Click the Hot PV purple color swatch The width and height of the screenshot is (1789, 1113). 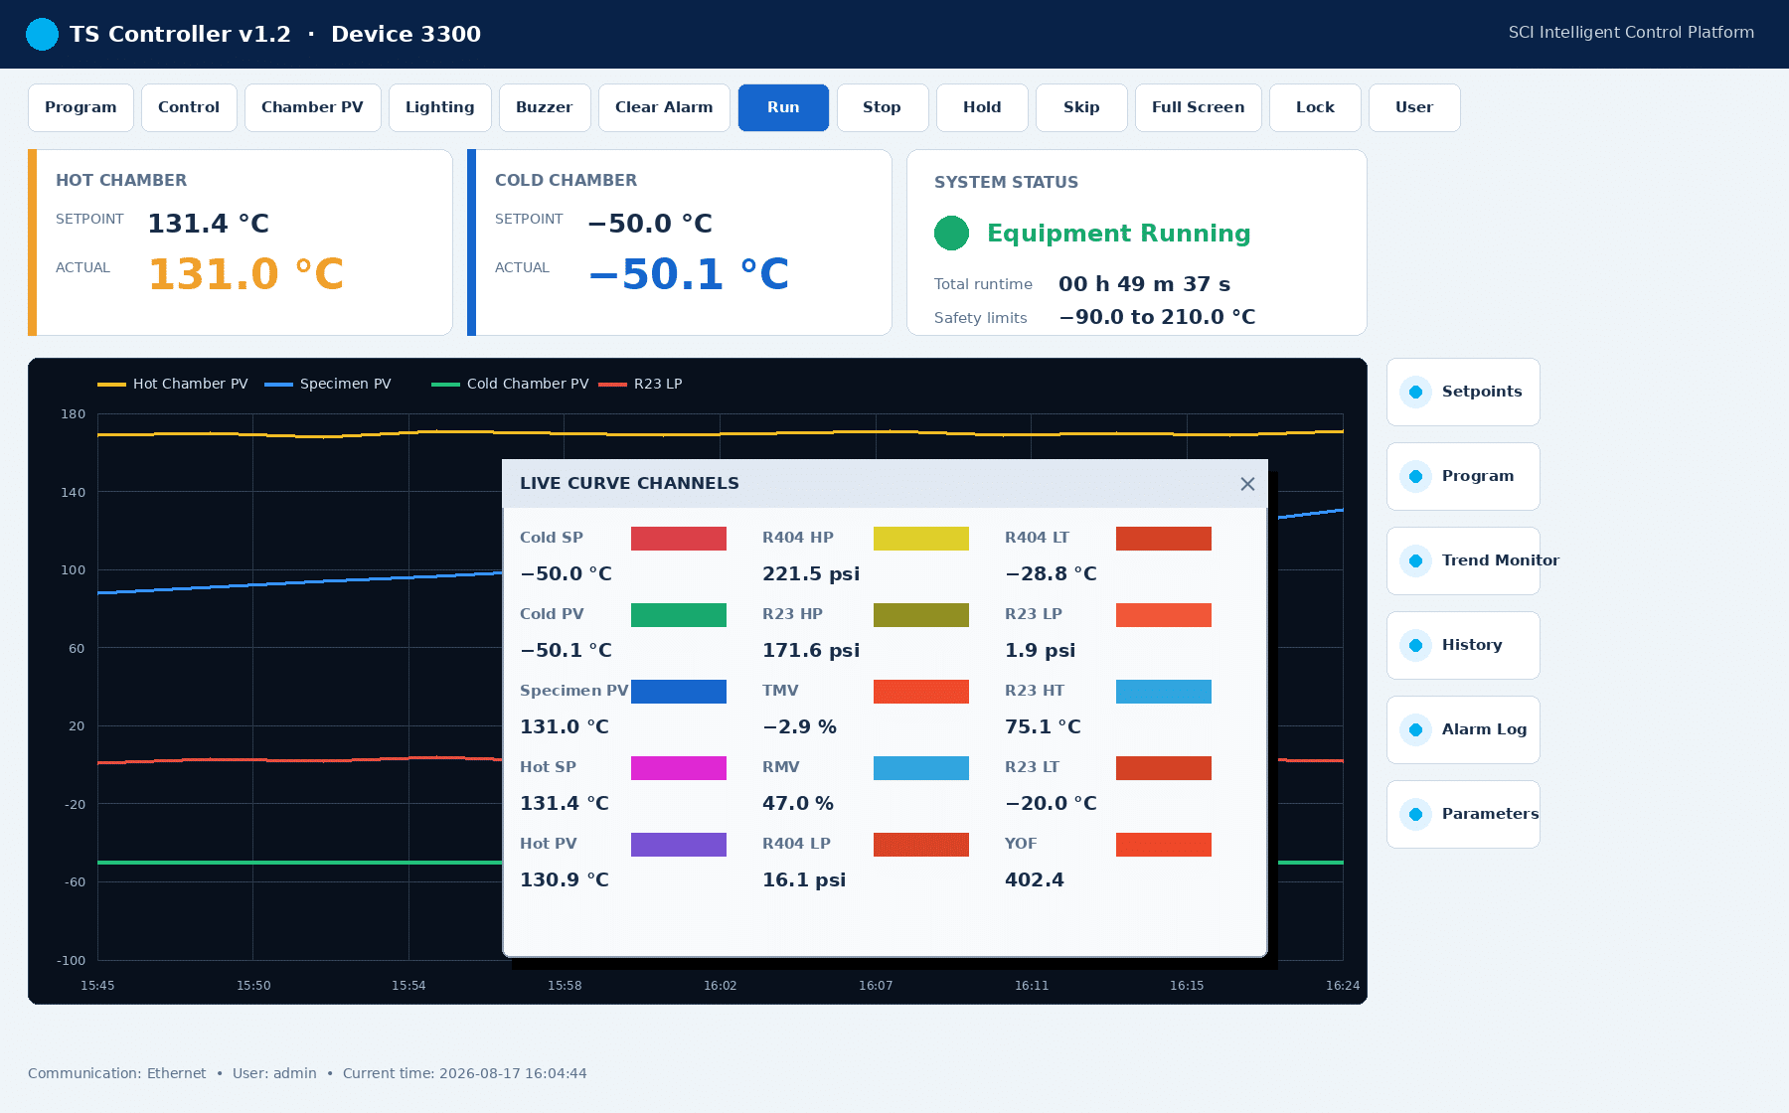coord(679,845)
